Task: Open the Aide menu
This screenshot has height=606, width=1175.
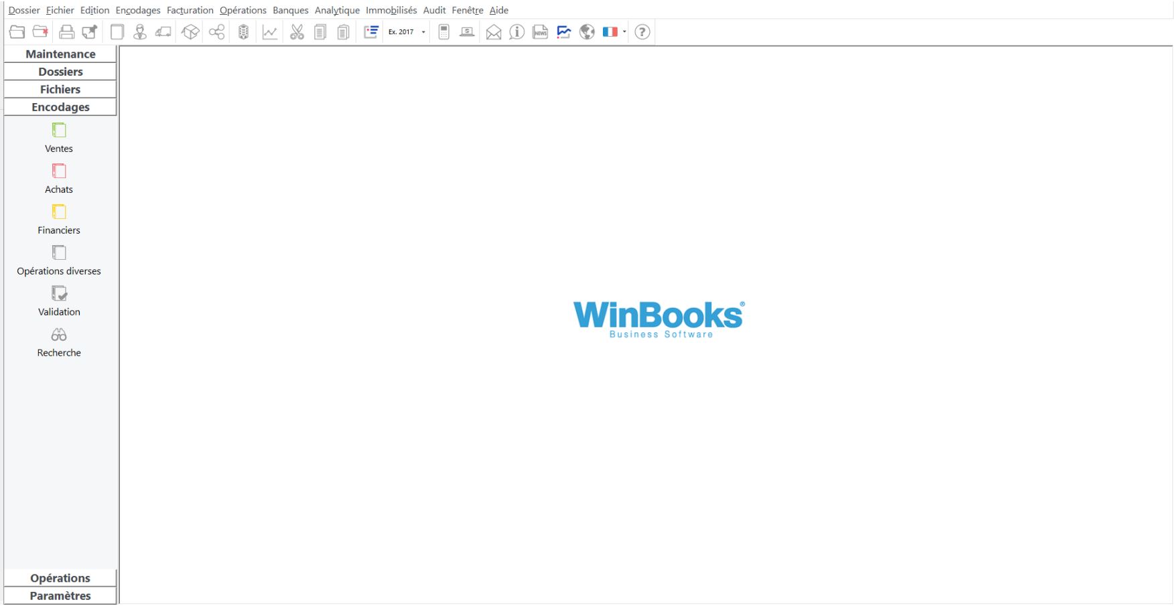Action: tap(499, 10)
